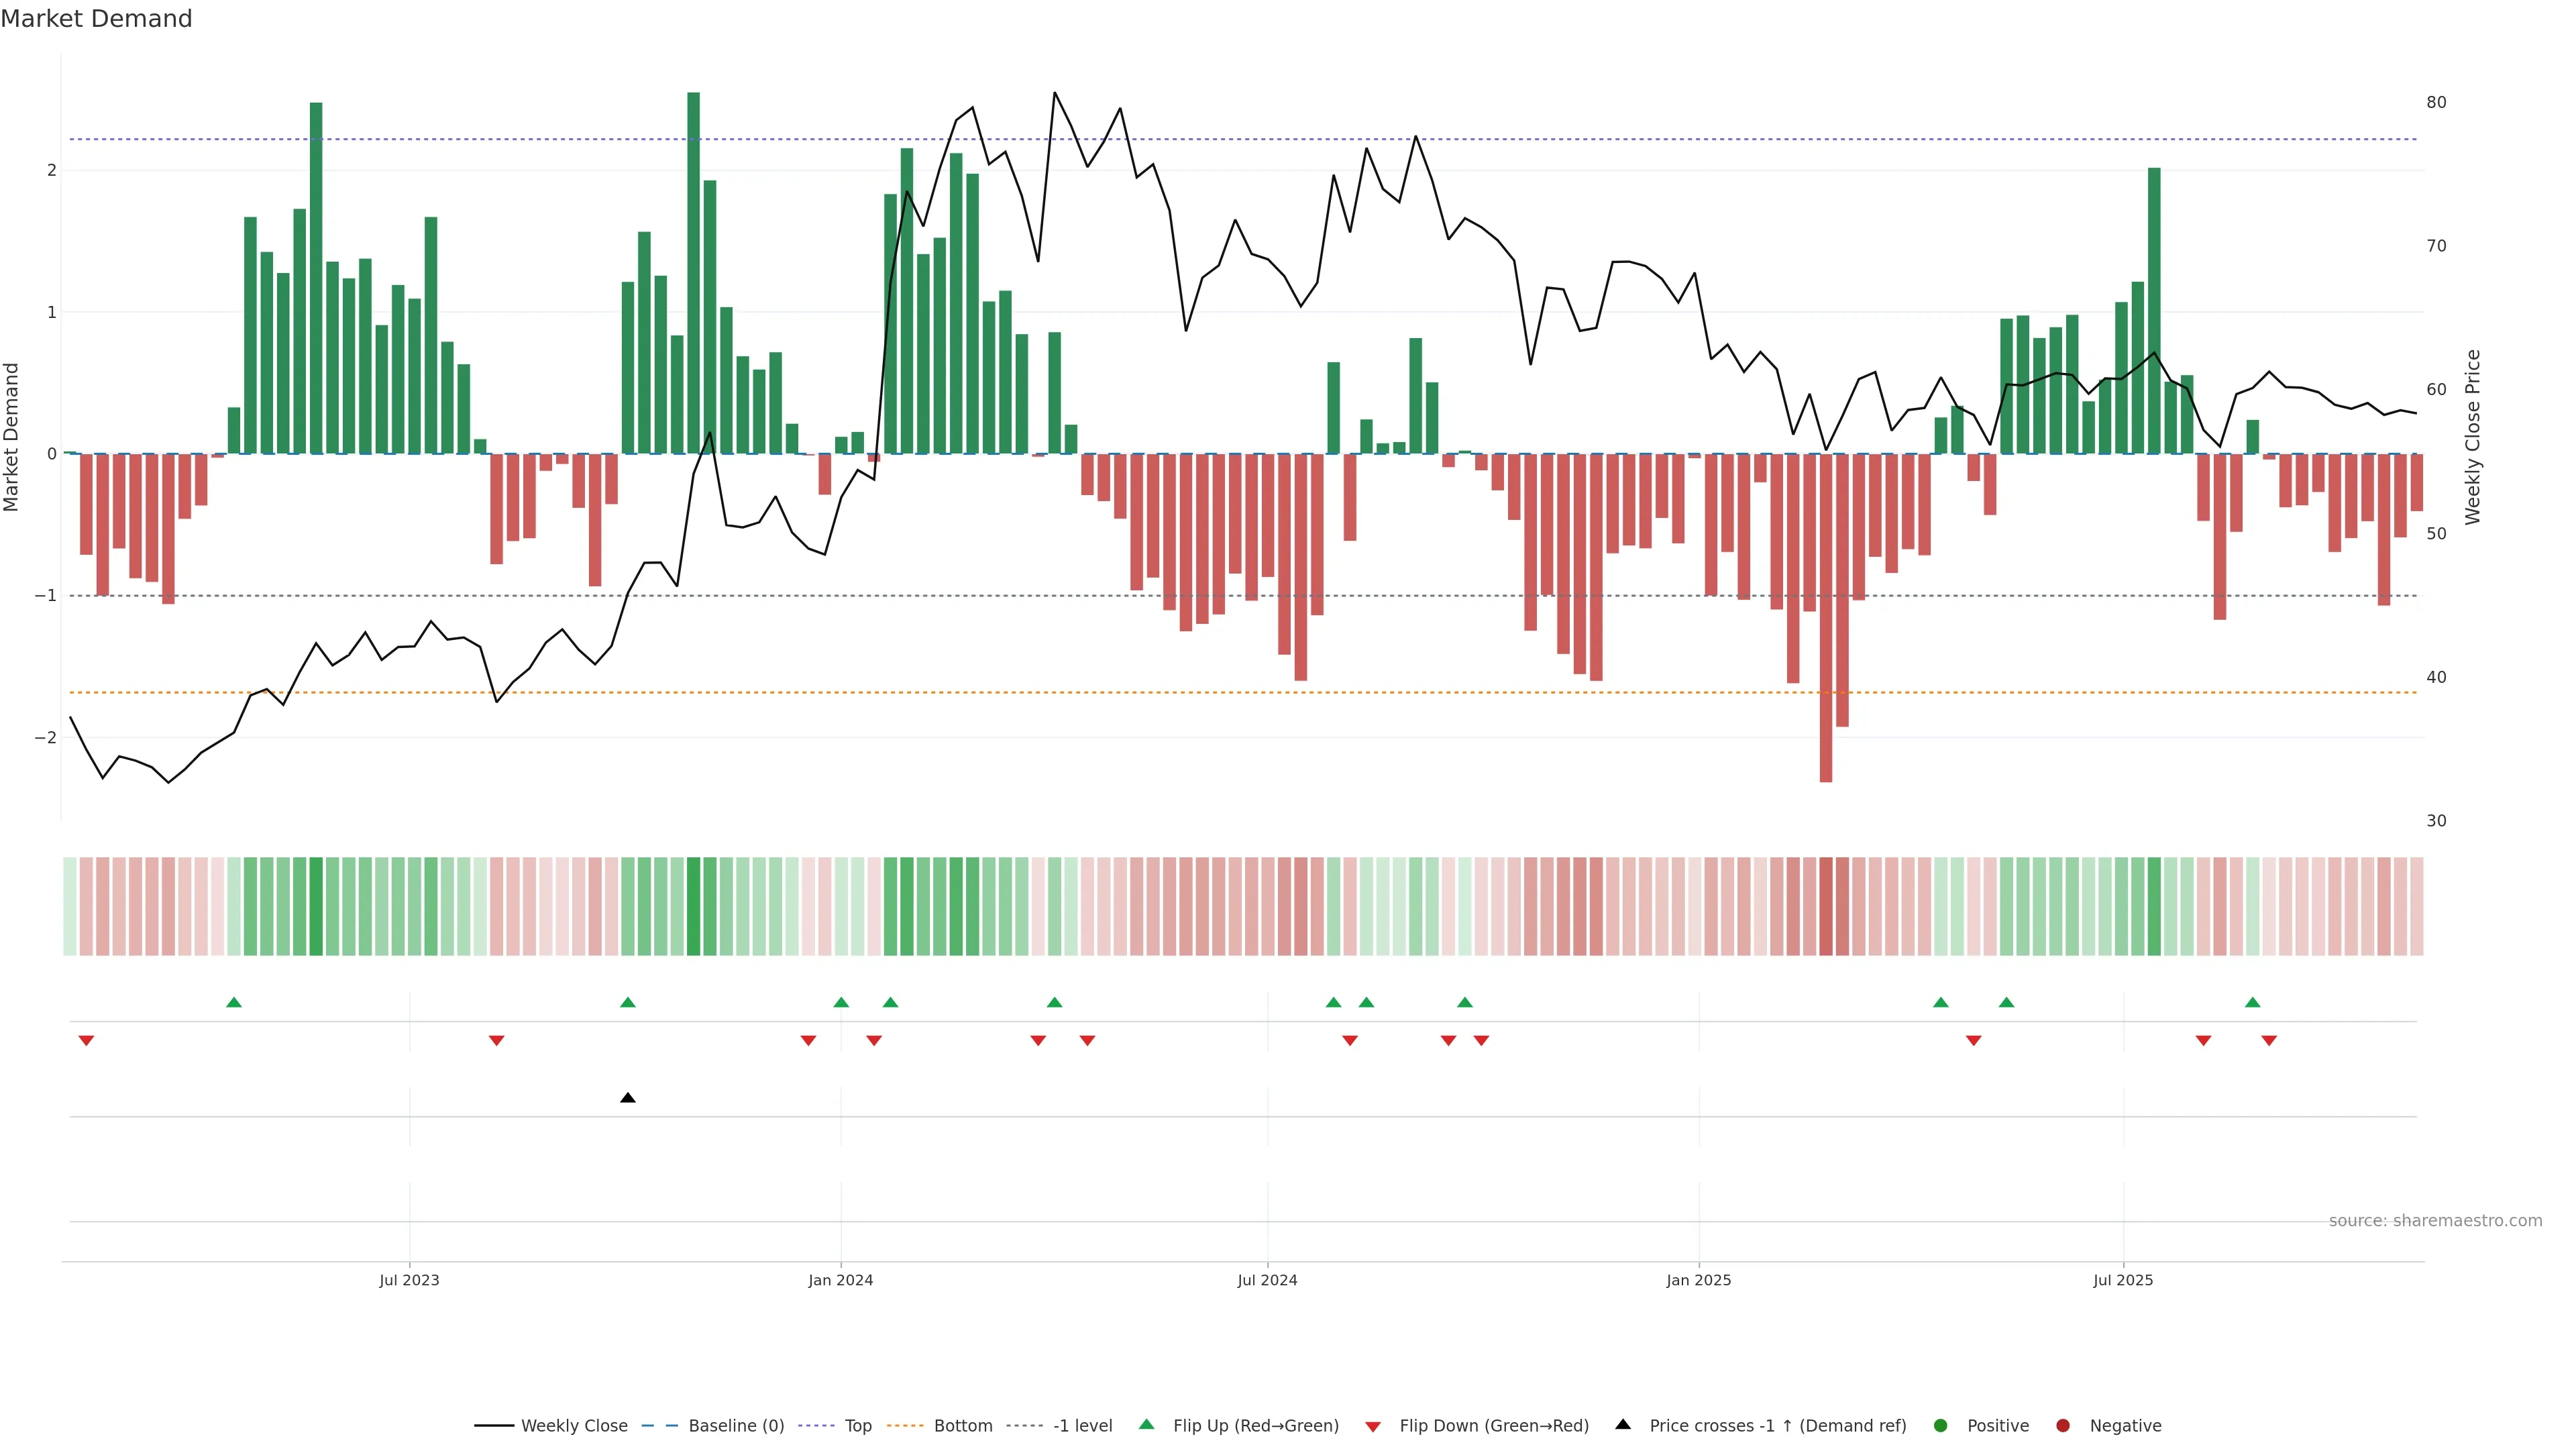Click the Negative red circle legend icon
Image resolution: width=2576 pixels, height=1449 pixels.
click(2063, 1426)
